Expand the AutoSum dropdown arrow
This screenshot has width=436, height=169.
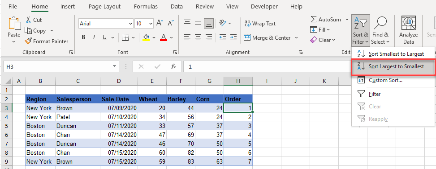[347, 19]
